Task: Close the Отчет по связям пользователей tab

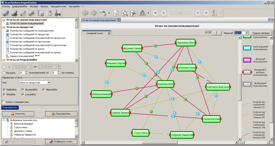Action: click(x=119, y=20)
